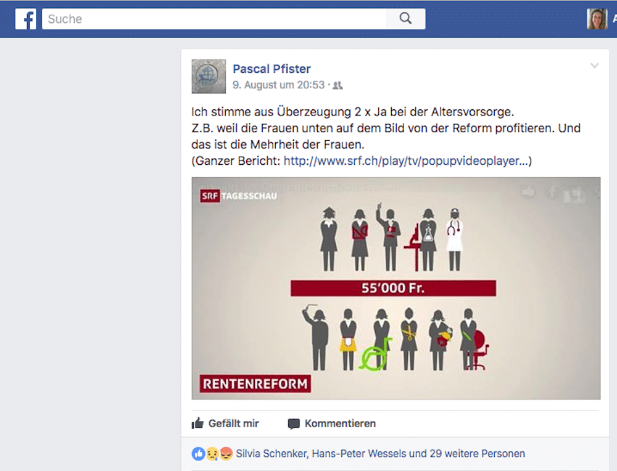Click the post timestamp 9. August um 20:53

pos(279,85)
